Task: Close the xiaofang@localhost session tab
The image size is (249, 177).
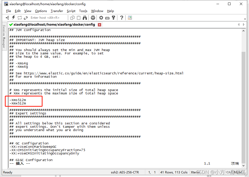Action: pyautogui.click(x=100, y=25)
